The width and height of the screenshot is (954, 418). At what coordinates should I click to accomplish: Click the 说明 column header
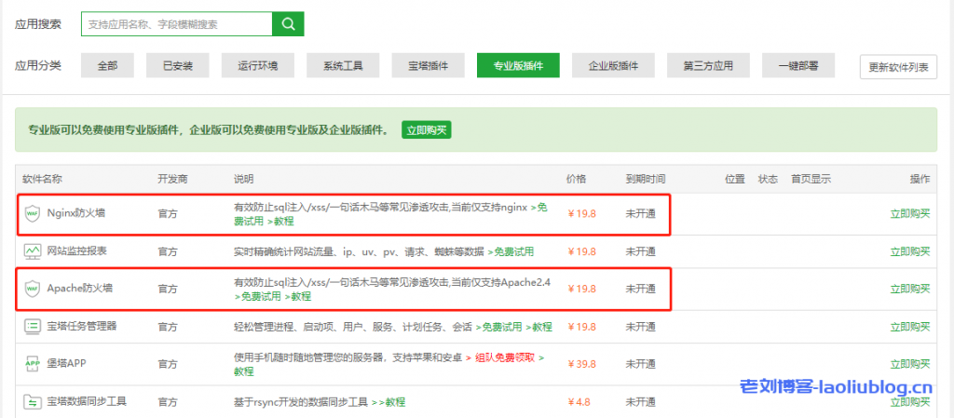coord(243,180)
